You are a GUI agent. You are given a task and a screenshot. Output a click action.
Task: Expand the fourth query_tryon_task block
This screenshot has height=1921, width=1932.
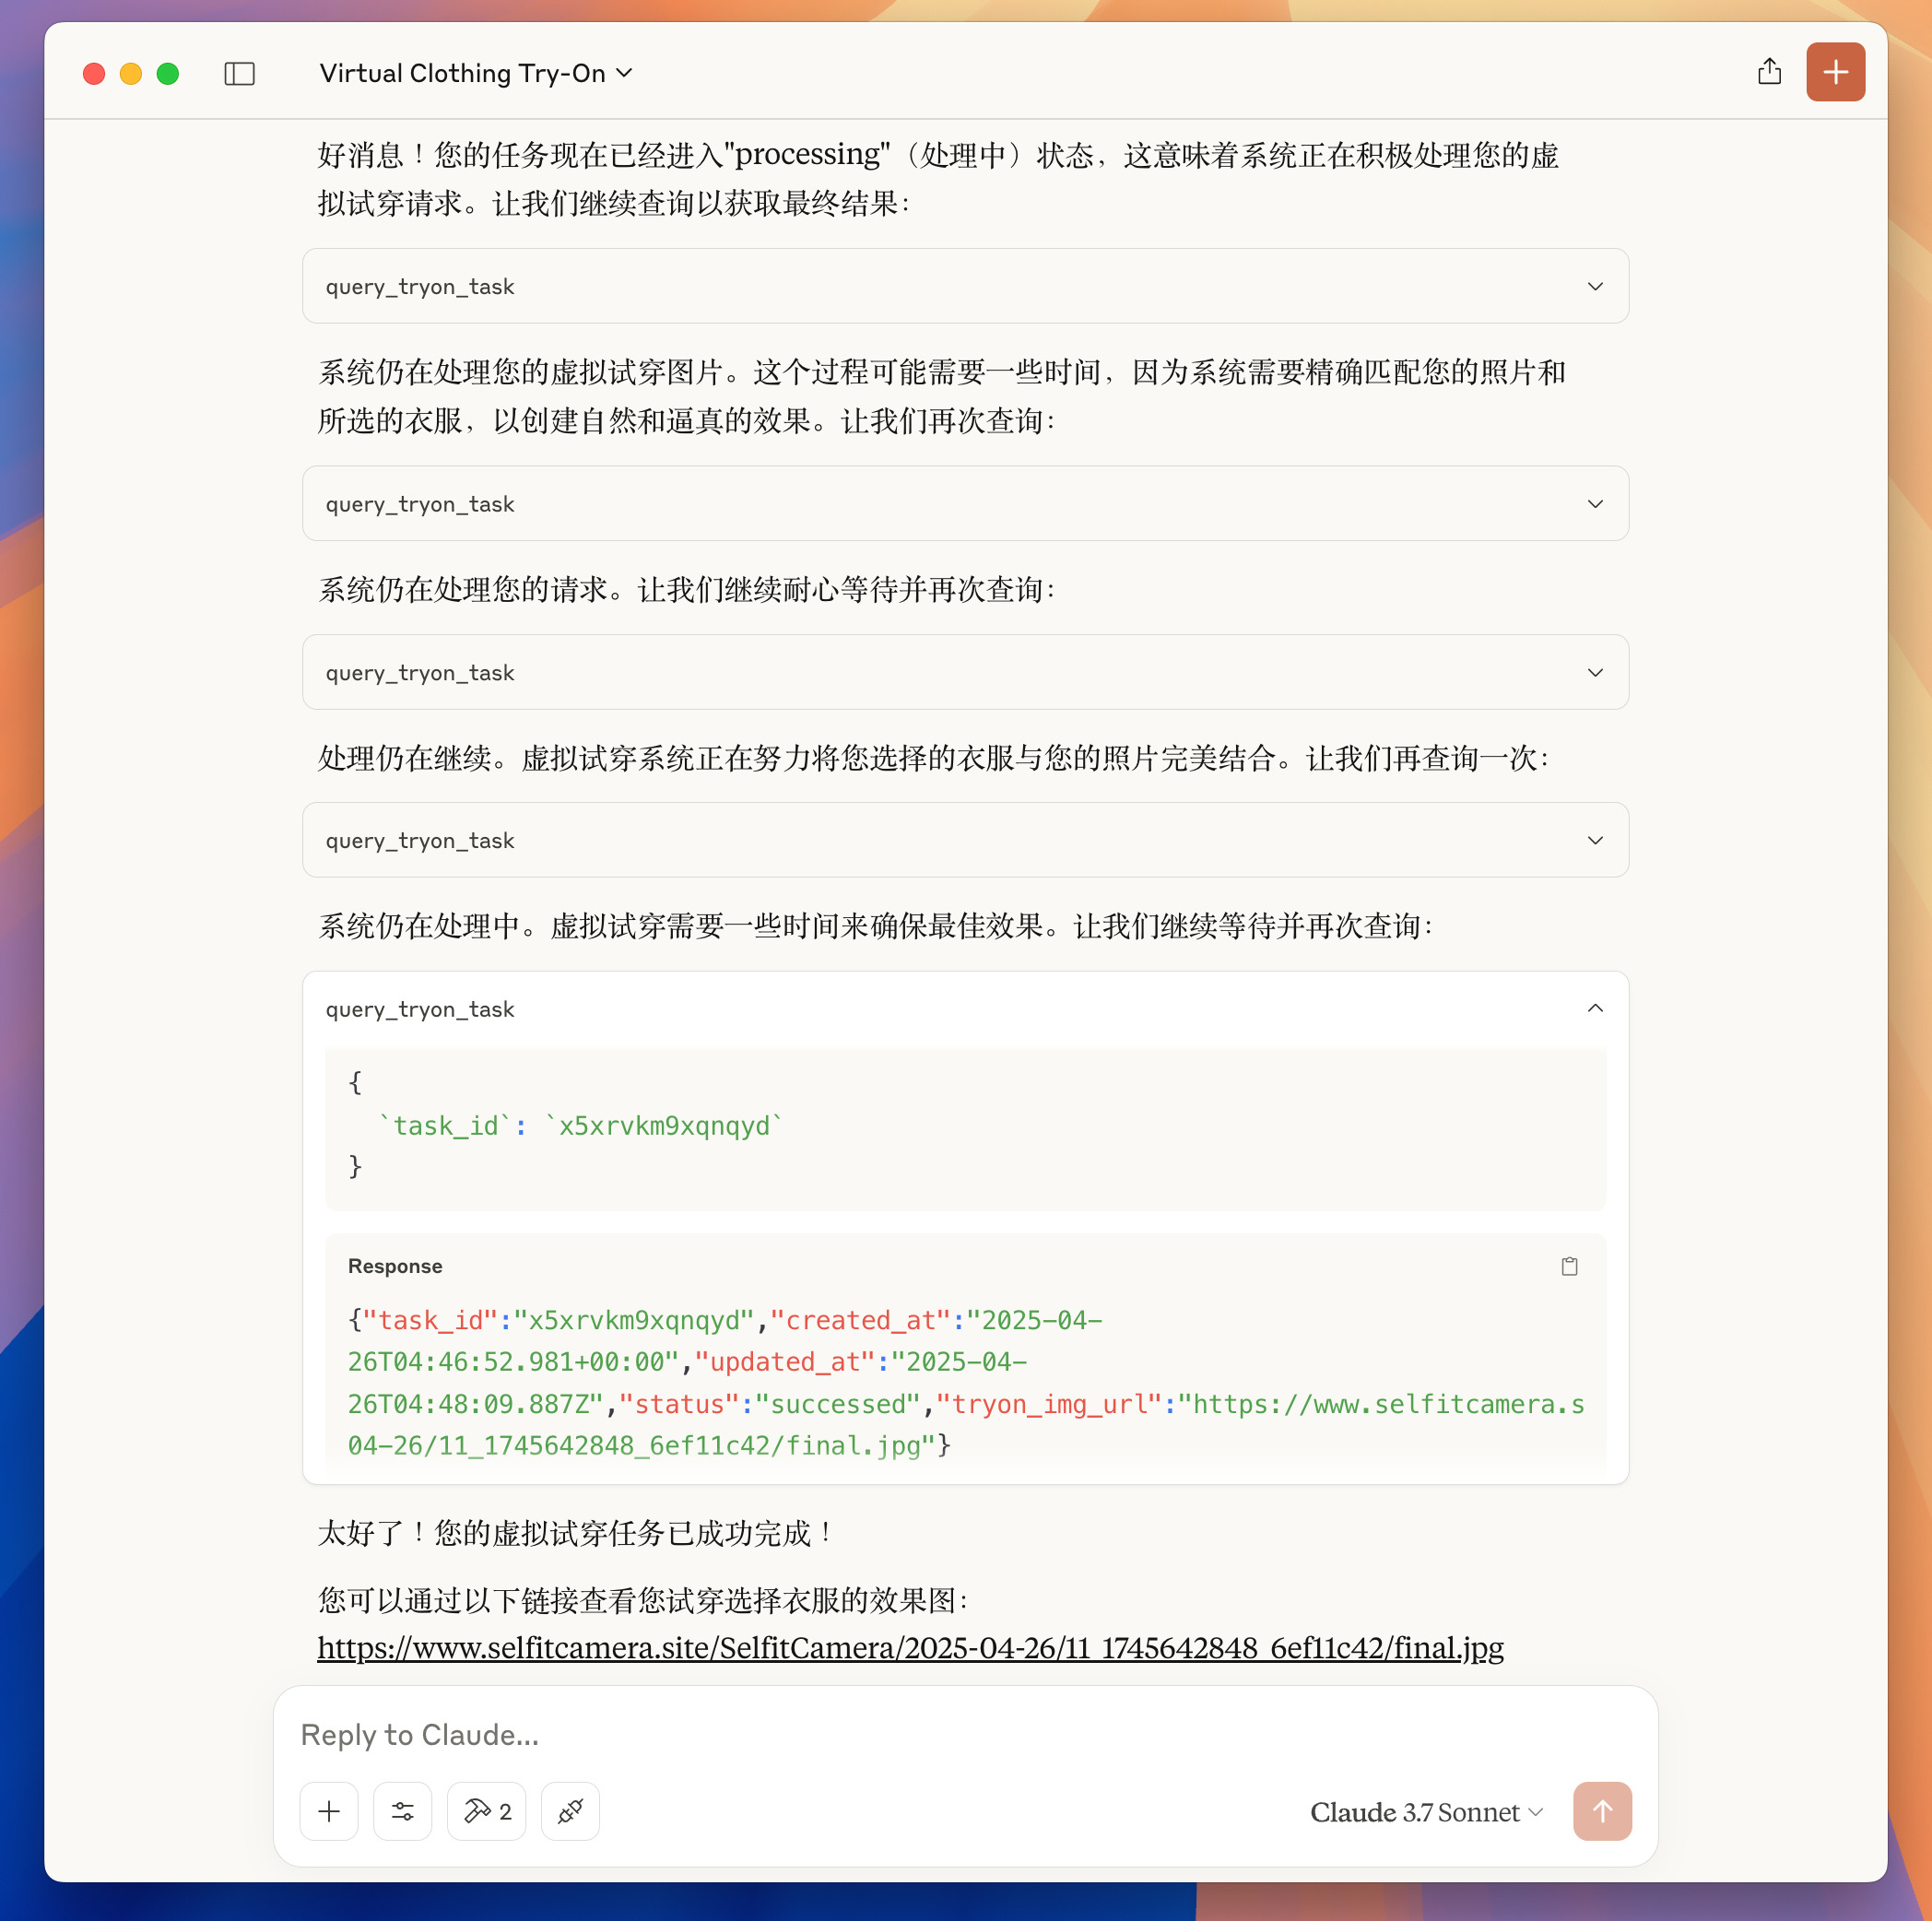(965, 840)
